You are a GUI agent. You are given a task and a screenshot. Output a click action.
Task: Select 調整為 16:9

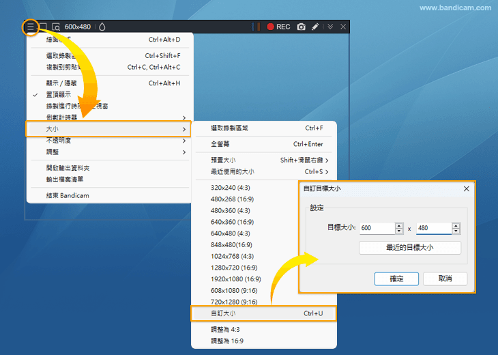point(264,341)
